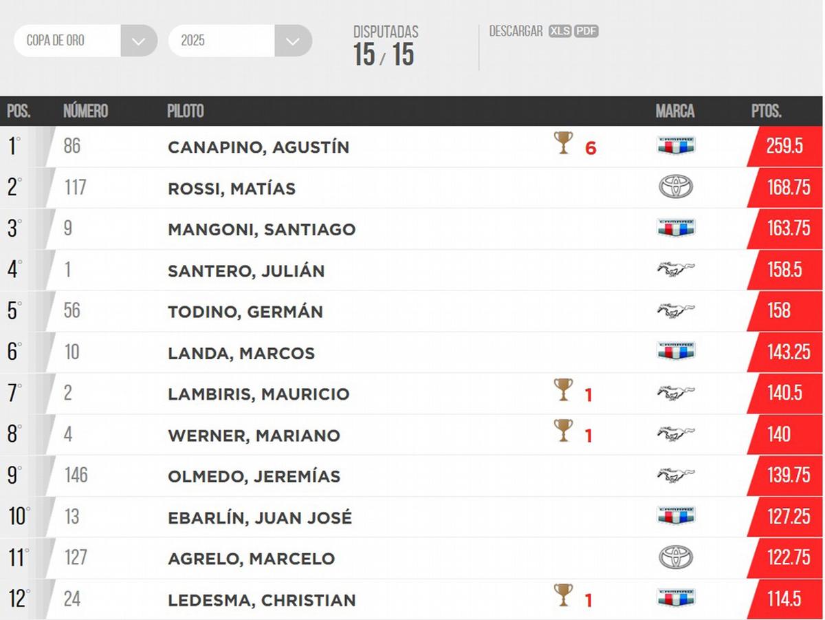Click the arrow button beside Copa de Oro

(139, 41)
